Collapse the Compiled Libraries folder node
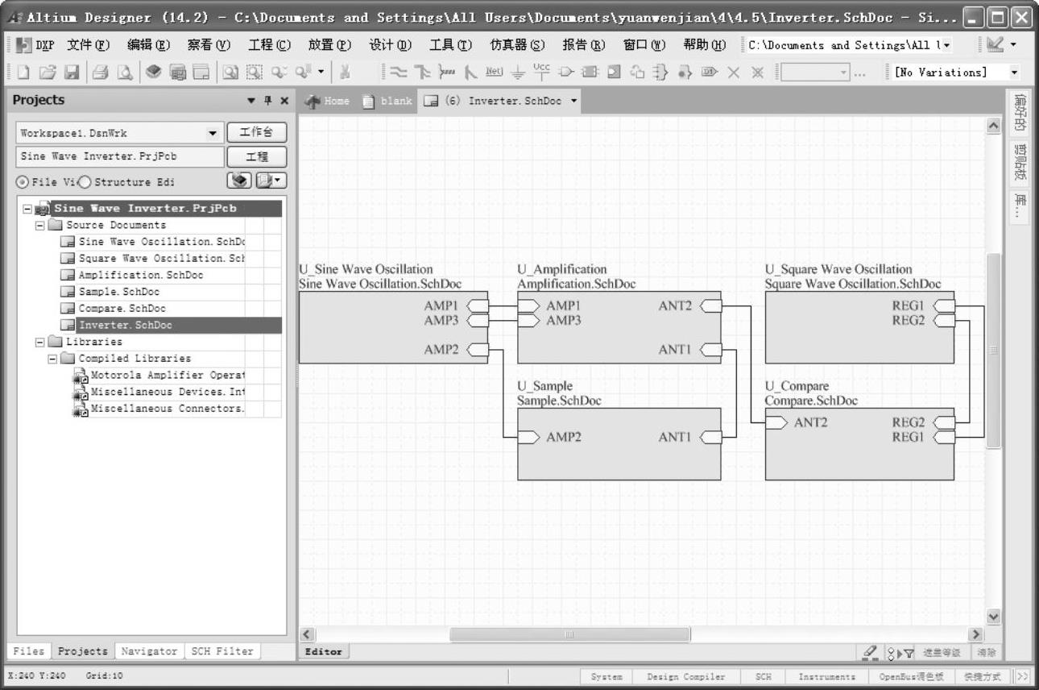1039x690 pixels. [52, 359]
